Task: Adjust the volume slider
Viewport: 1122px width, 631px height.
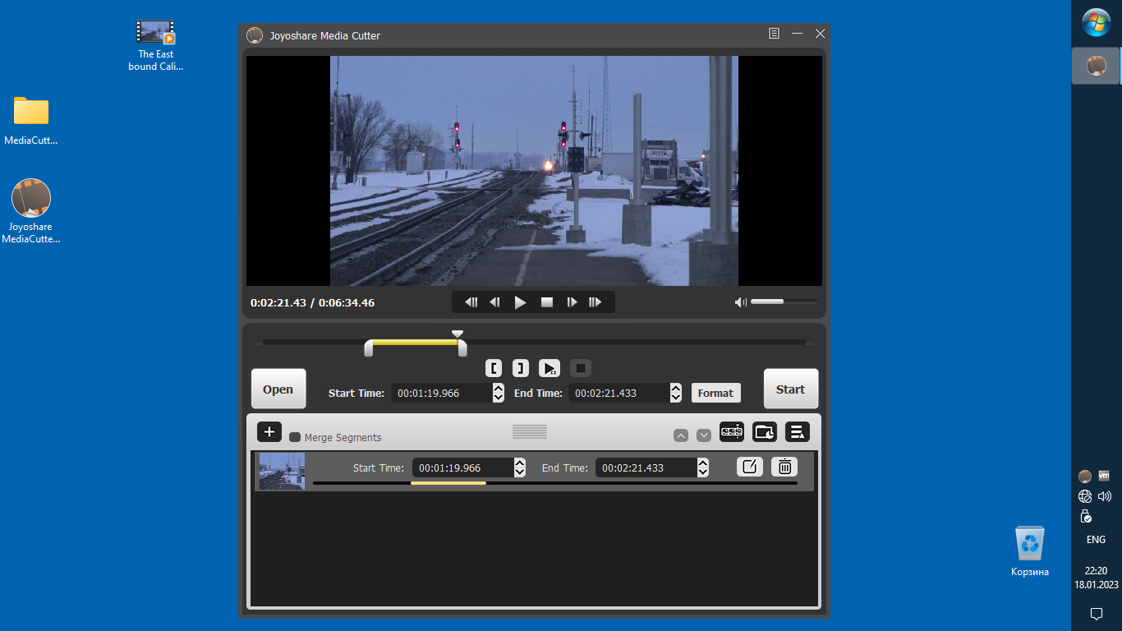Action: pyautogui.click(x=783, y=302)
